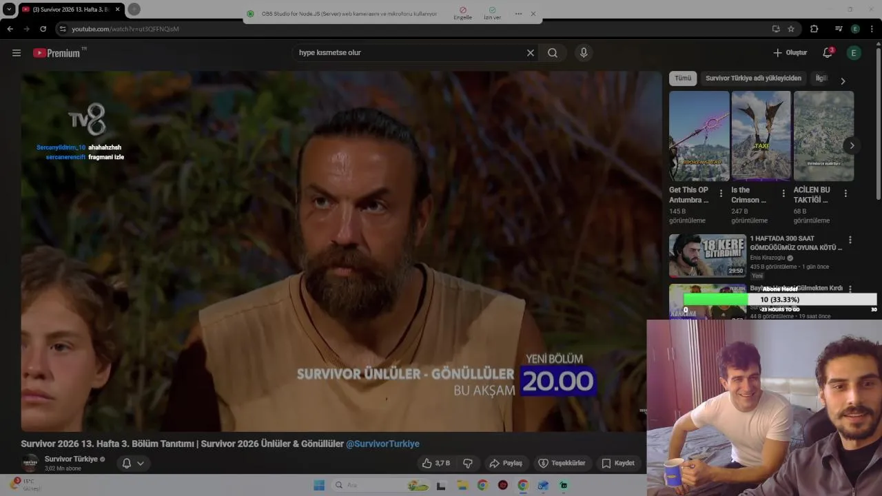Show next shorts with arrow
Screen dimensions: 882x496
852,145
